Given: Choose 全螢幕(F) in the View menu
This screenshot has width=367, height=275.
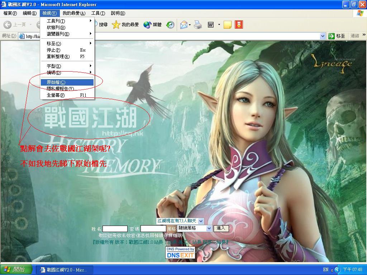Looking at the screenshot, I should click(67, 95).
